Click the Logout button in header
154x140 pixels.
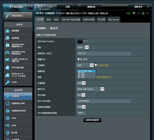coord(67,7)
